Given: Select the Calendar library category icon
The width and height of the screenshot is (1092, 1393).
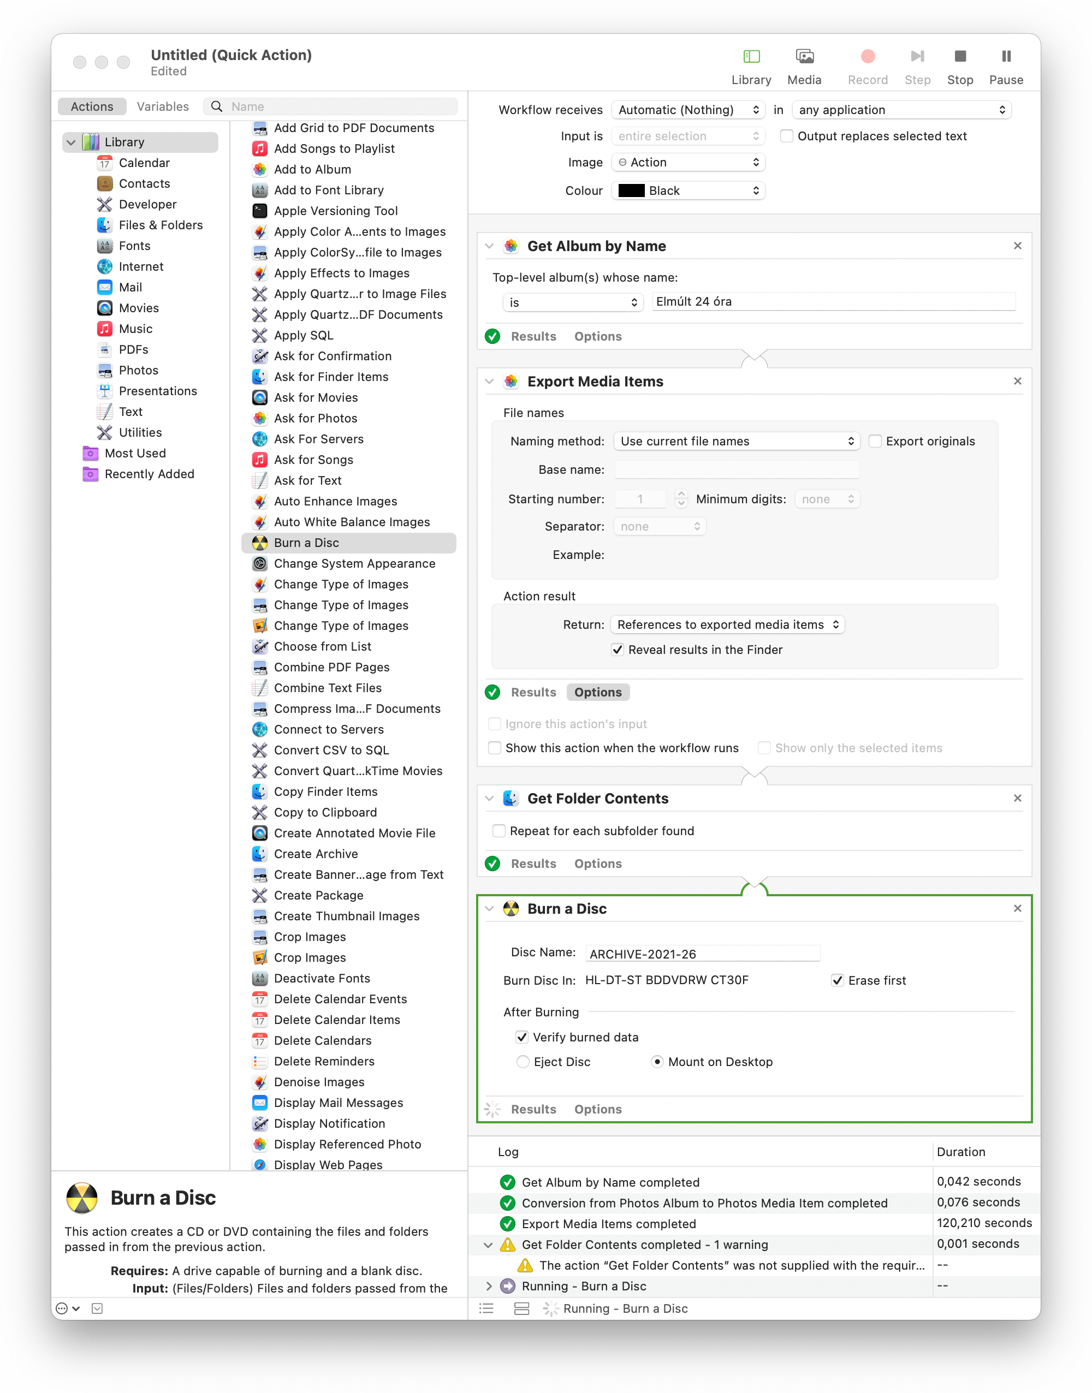Looking at the screenshot, I should [x=105, y=163].
